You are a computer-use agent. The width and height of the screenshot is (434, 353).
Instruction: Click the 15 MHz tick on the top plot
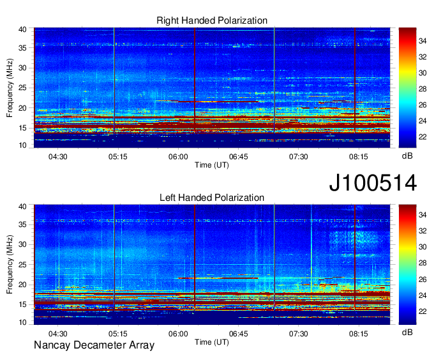tap(23, 128)
